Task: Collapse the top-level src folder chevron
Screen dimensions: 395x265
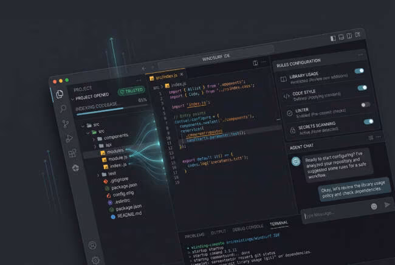Action: 83,126
